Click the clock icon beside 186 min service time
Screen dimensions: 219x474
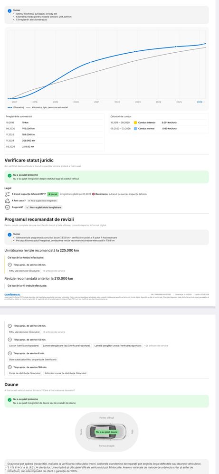click(10, 367)
